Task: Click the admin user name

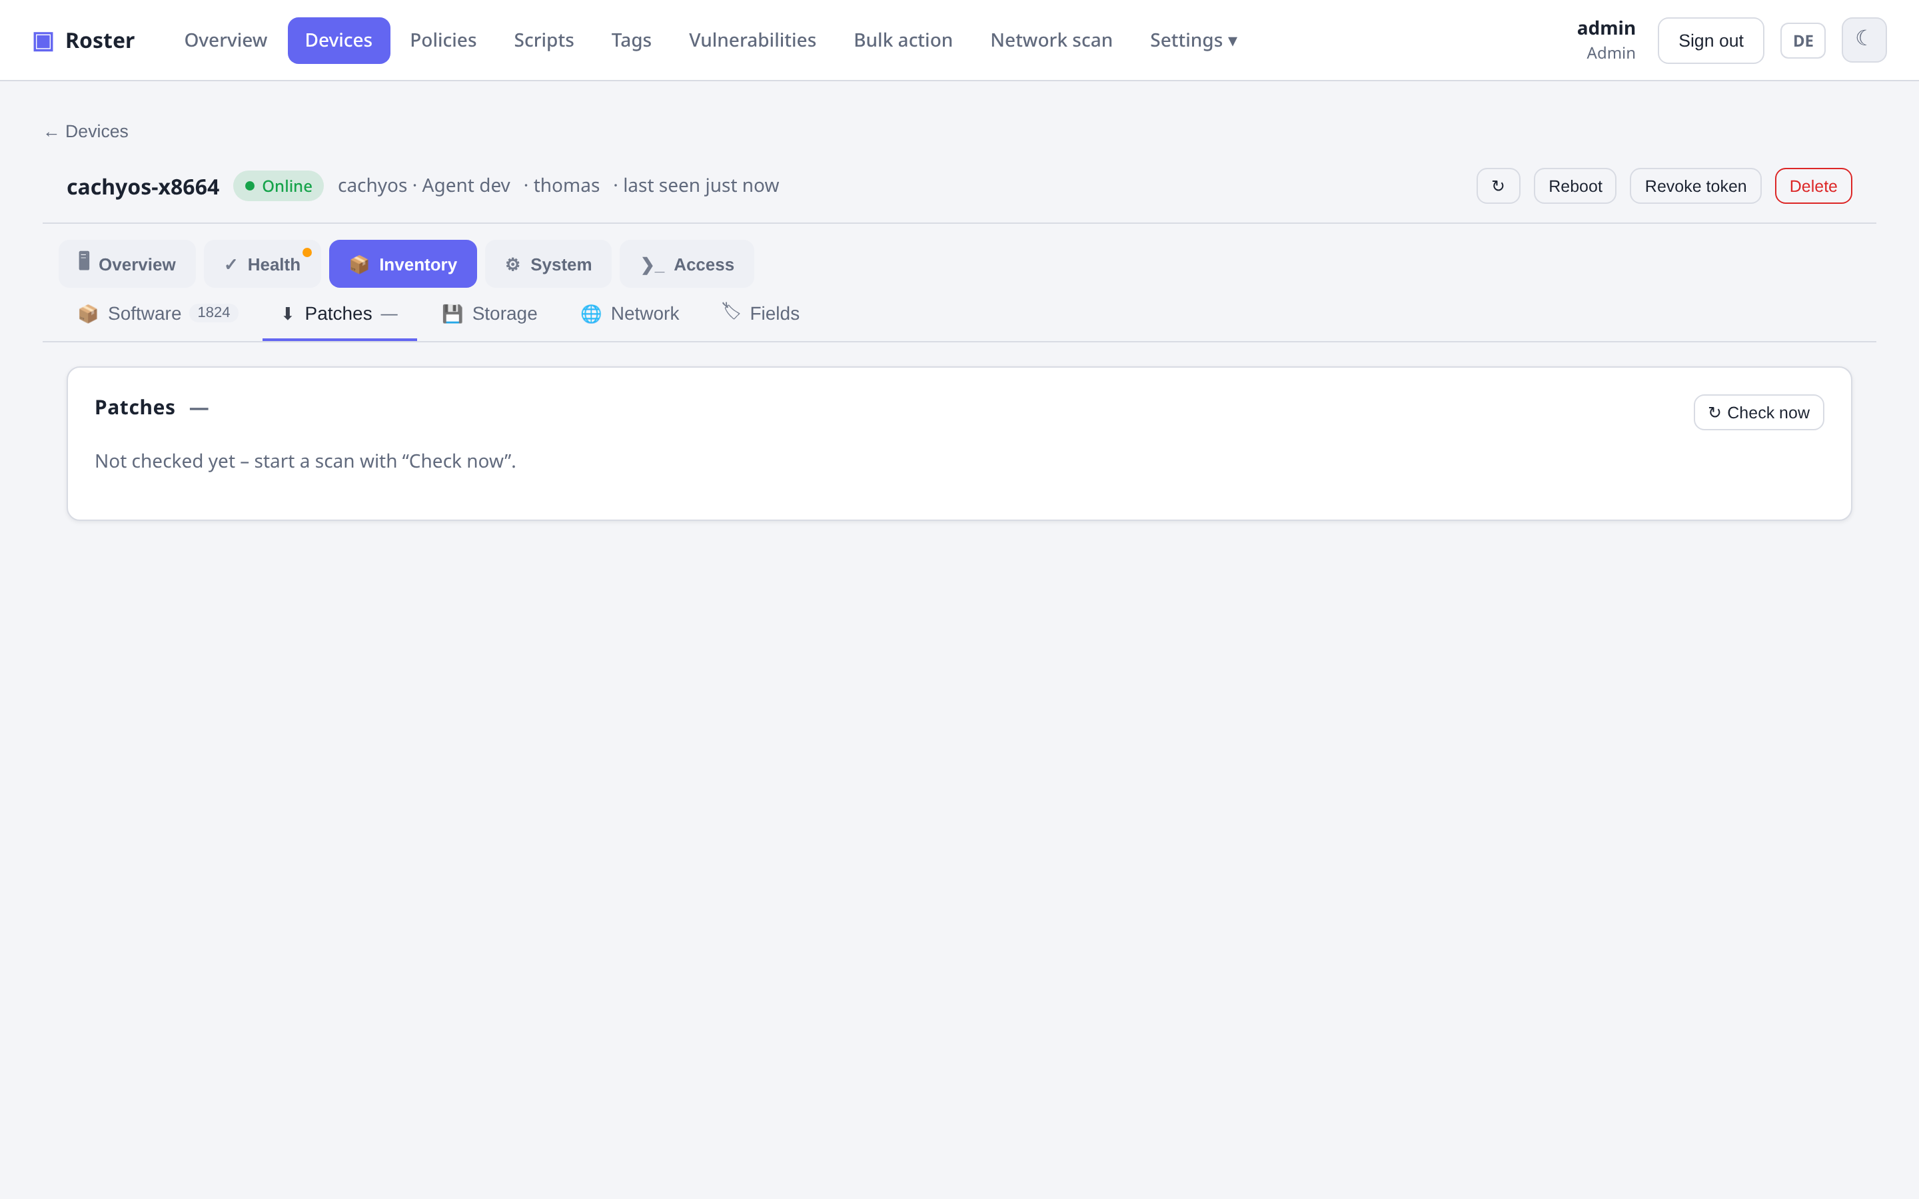Action: pyautogui.click(x=1606, y=29)
